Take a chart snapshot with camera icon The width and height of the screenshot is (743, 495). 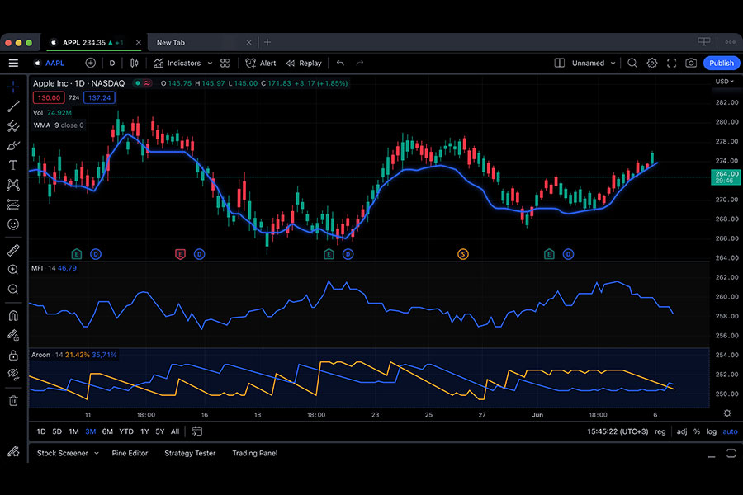tap(691, 63)
